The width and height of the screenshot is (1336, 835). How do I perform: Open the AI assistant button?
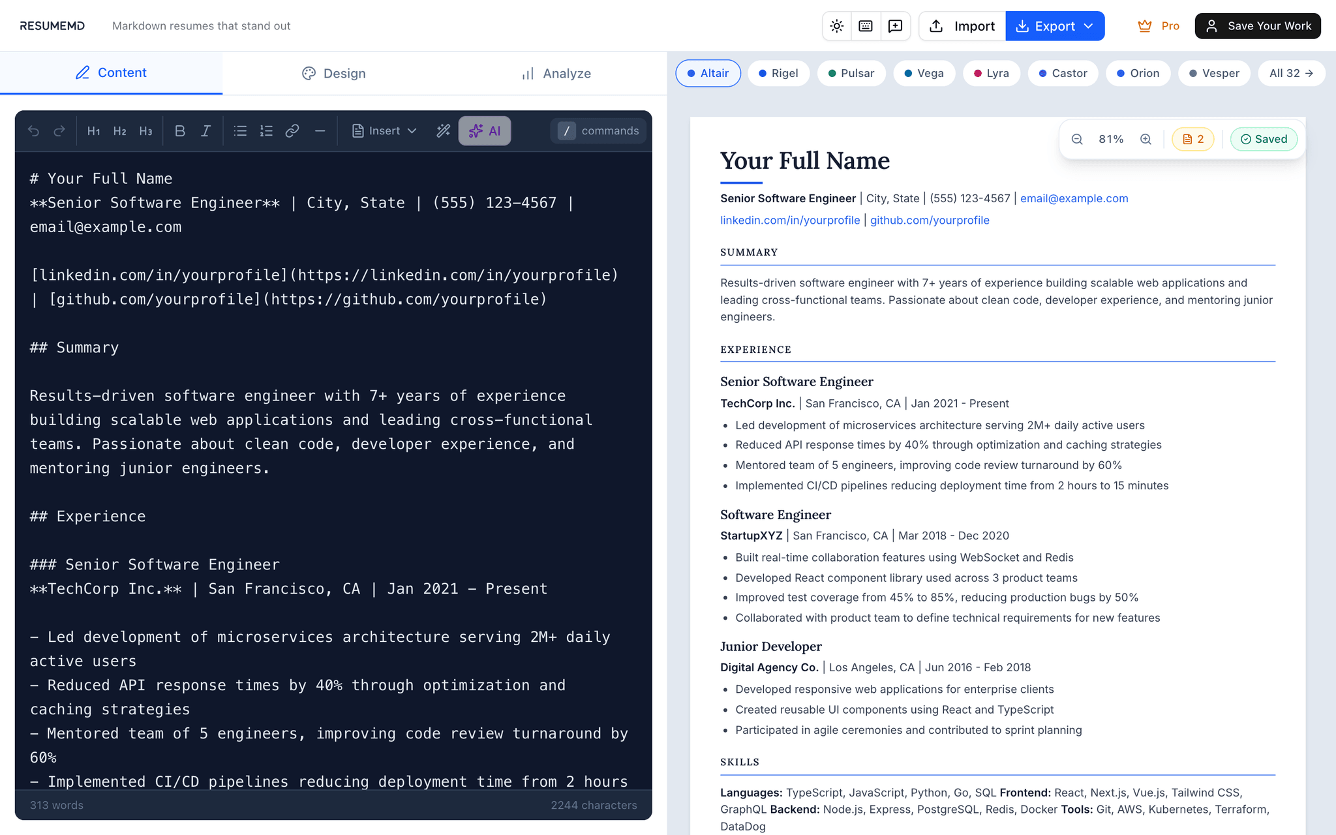485,131
